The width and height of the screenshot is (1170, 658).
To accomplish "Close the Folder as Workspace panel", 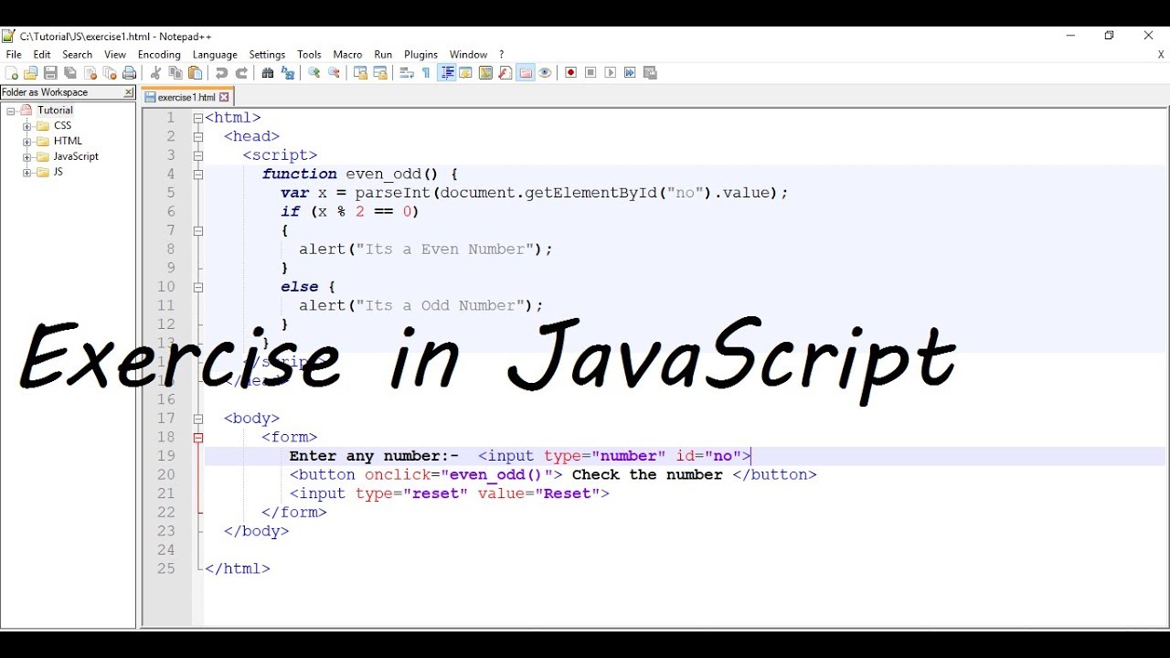I will [129, 92].
